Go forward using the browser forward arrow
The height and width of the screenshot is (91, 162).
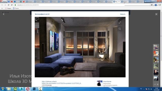pyautogui.click(x=5, y=5)
